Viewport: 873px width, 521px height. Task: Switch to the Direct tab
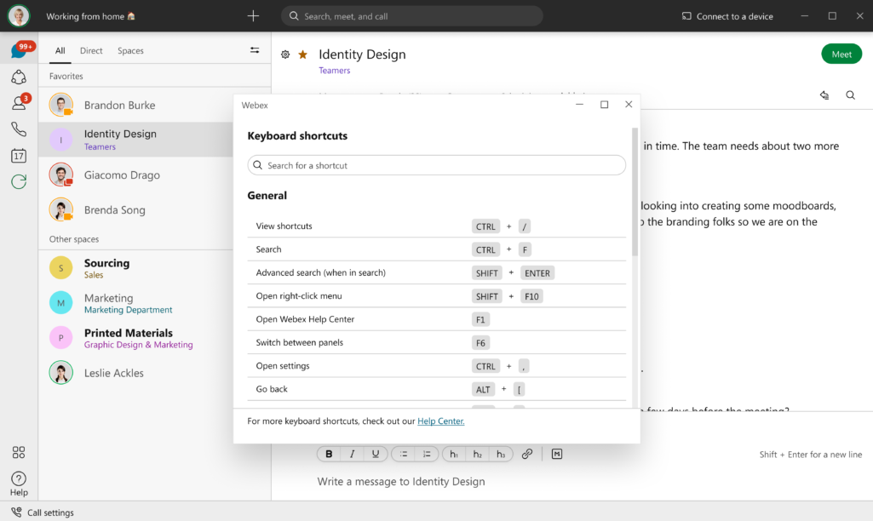pos(90,50)
